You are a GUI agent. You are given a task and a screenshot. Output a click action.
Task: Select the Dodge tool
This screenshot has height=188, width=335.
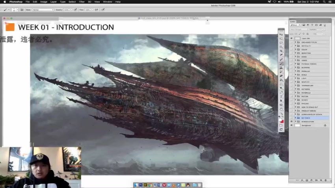281,88
